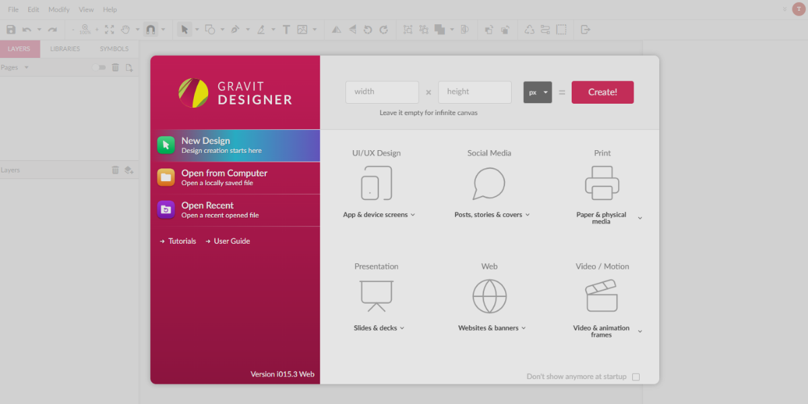Screen dimensions: 808x404
Task: Click the width input field
Action: (382, 92)
